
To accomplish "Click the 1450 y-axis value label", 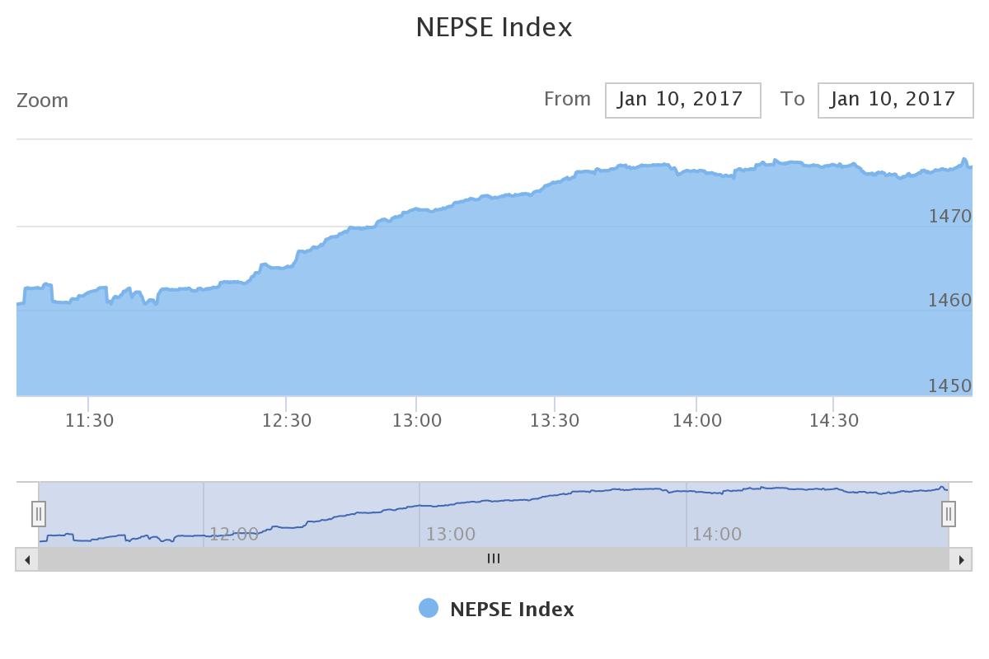I will coord(949,386).
